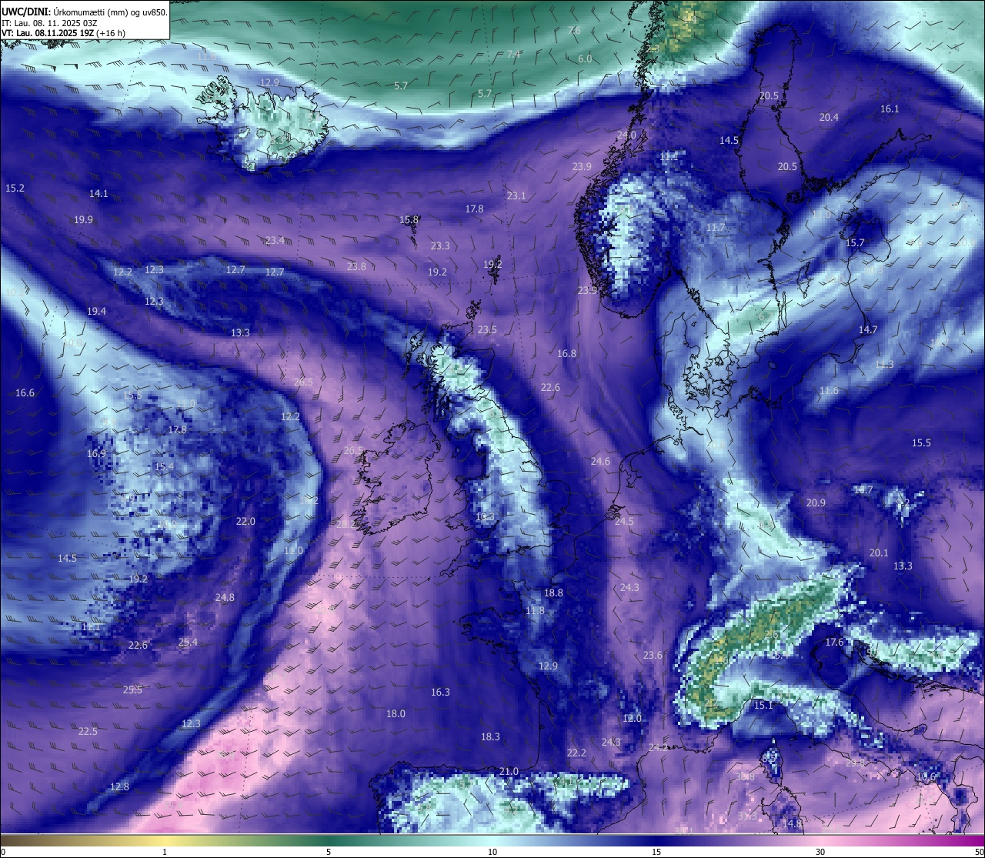
Task: Click the 21.0 value near Spain's coast
Action: coord(509,772)
